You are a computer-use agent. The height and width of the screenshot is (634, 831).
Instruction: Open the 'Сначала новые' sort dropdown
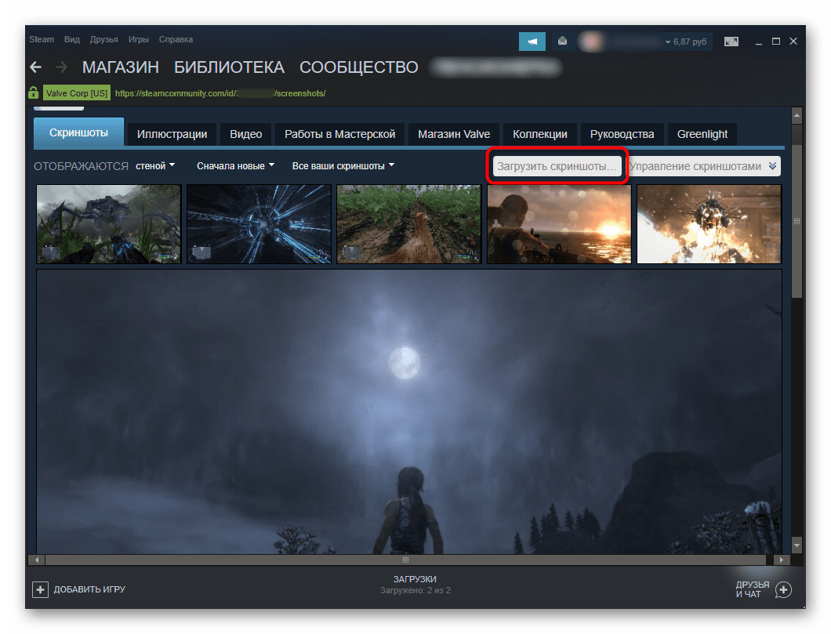(x=235, y=166)
